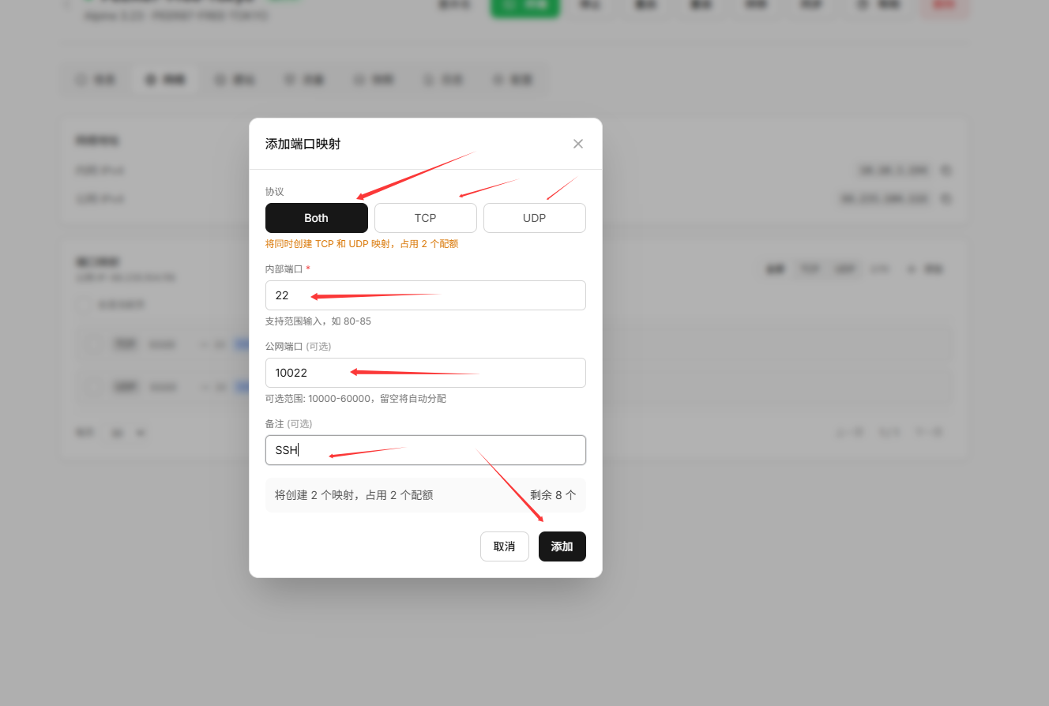1049x706 pixels.
Task: Click the red button at the top right
Action: 944,5
